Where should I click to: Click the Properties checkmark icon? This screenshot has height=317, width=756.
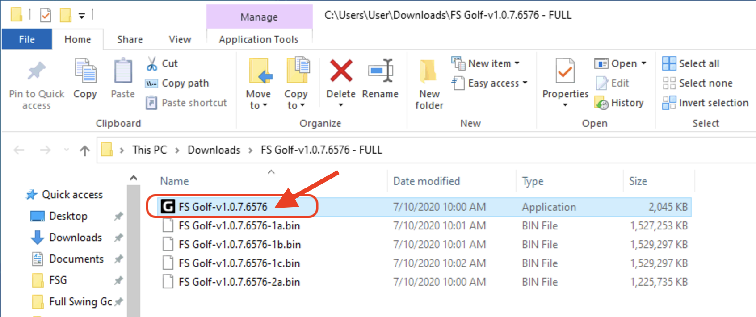pos(565,71)
